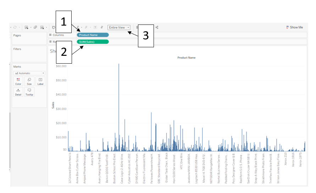Open the Show Me panel
The height and width of the screenshot is (193, 316).
point(294,27)
